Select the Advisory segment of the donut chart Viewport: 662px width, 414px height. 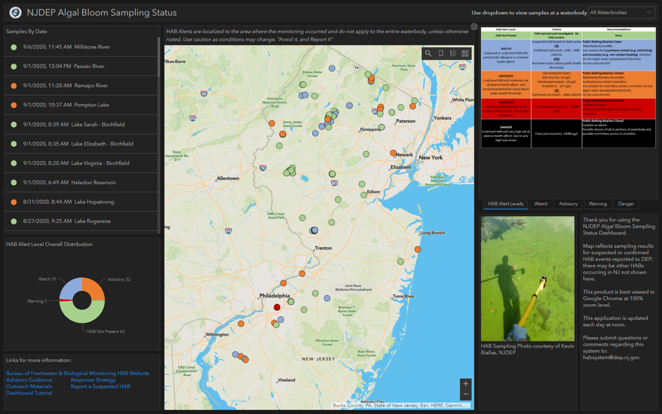(95, 289)
